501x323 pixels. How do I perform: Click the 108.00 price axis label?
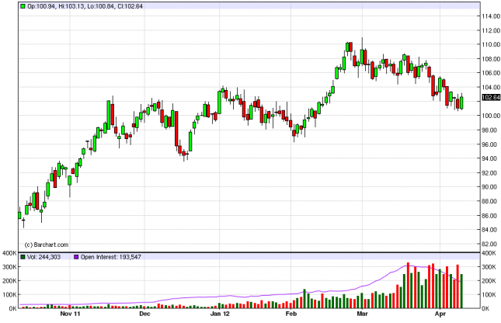491,59
